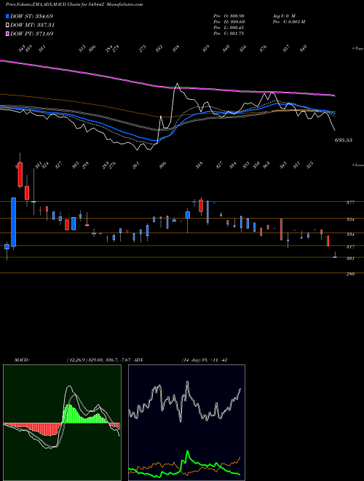Click the 317 price level label
Image resolution: width=364 pixels, height=481 pixels.
tap(350, 246)
